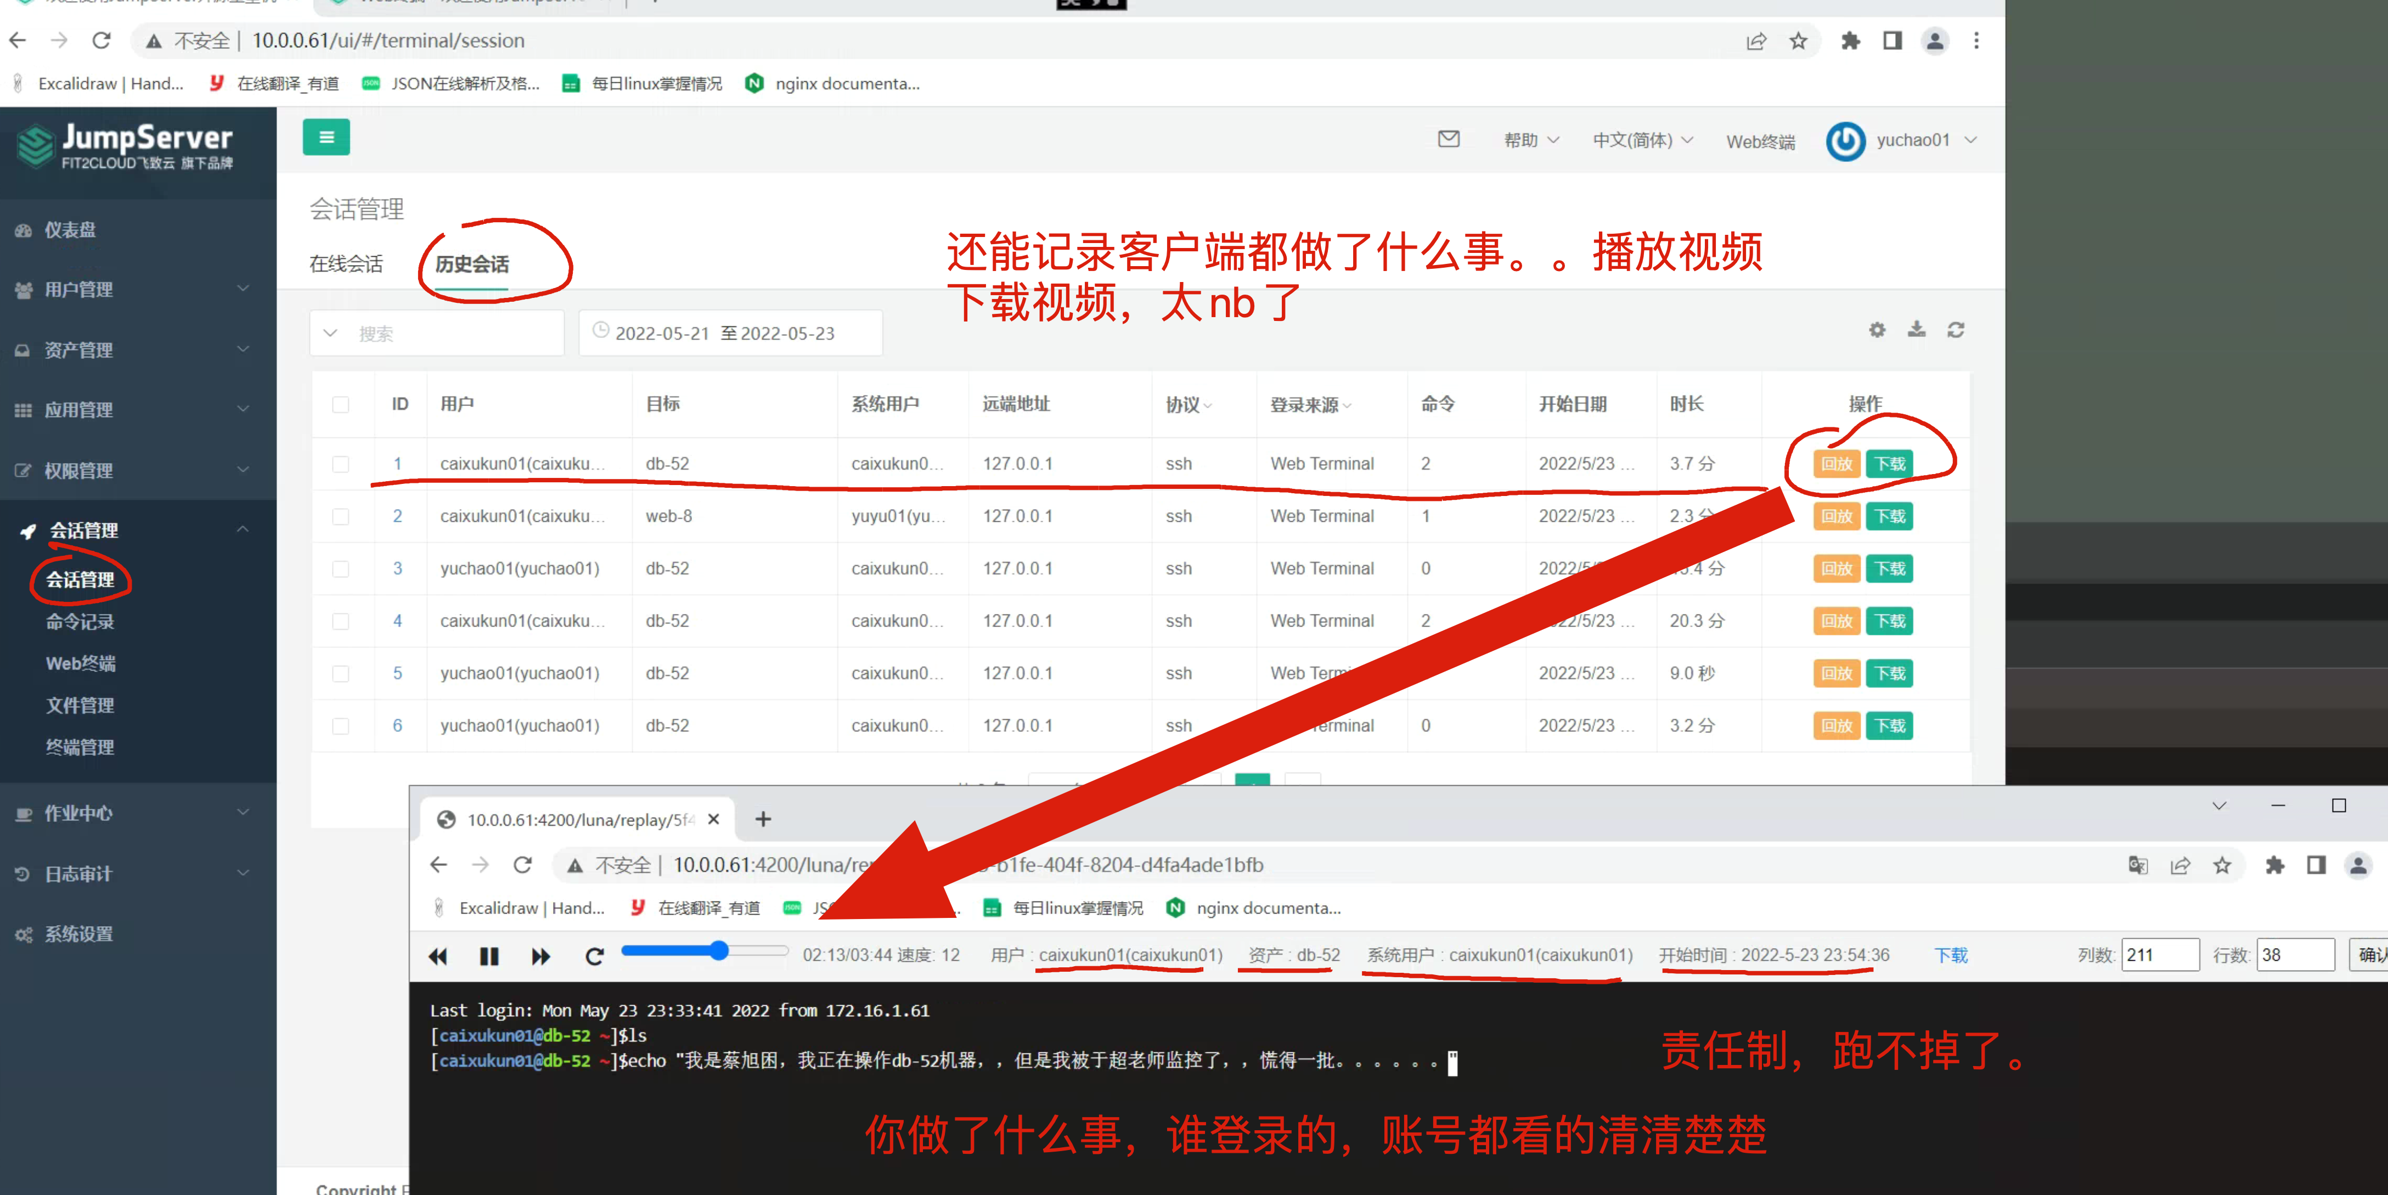Restart the replay with reload icon

(x=594, y=956)
